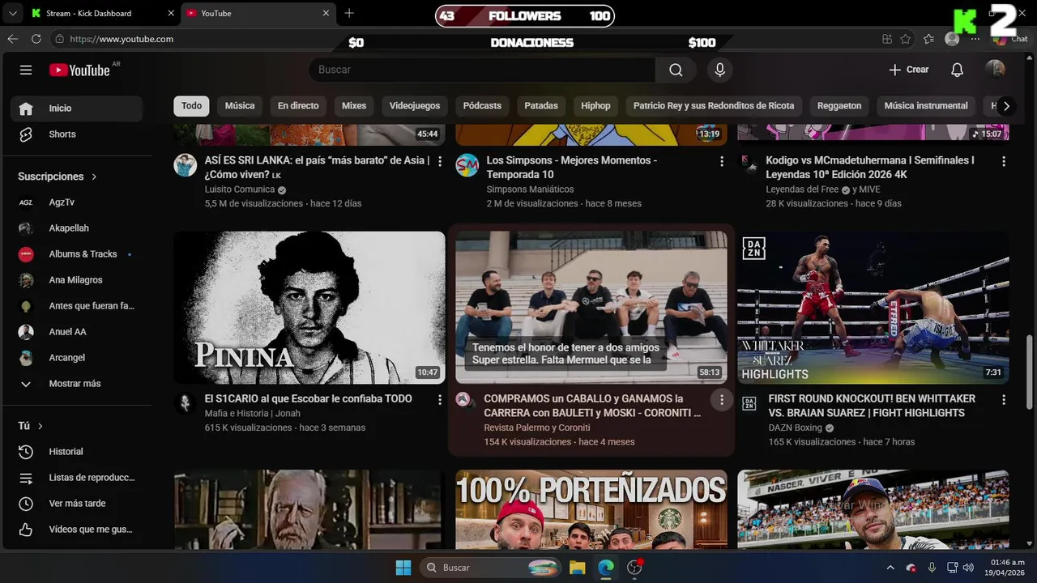Screen dimensions: 1037x583
Task: Open 'El S1CARIO al que Escobar' video title
Action: [308, 398]
